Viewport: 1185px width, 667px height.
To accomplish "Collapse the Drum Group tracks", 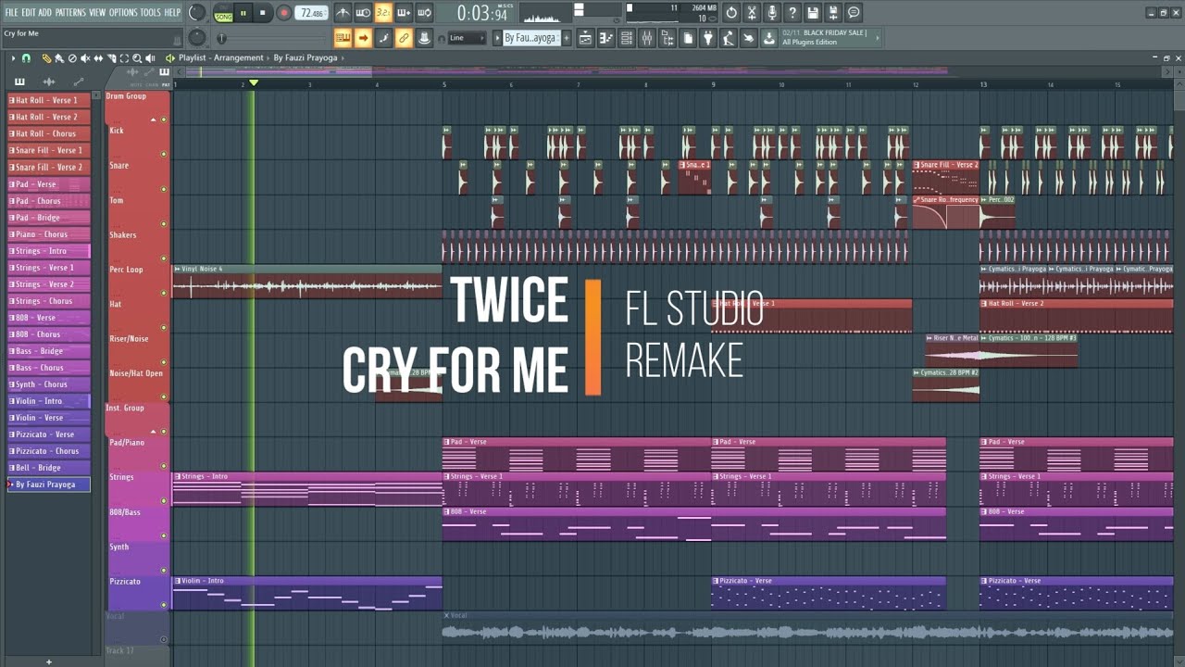I will [154, 120].
